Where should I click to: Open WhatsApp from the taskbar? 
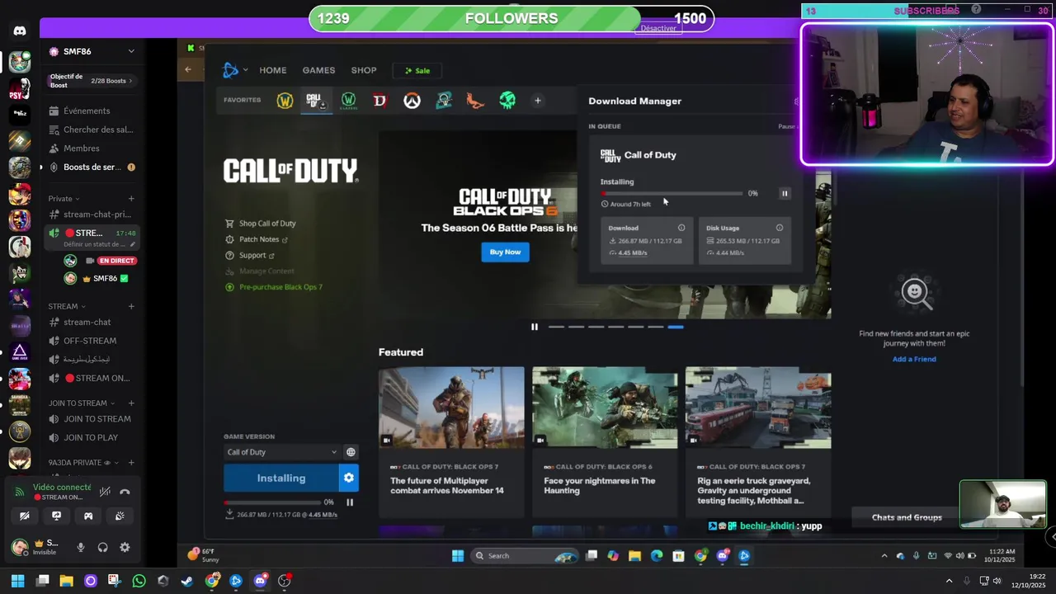point(139,581)
